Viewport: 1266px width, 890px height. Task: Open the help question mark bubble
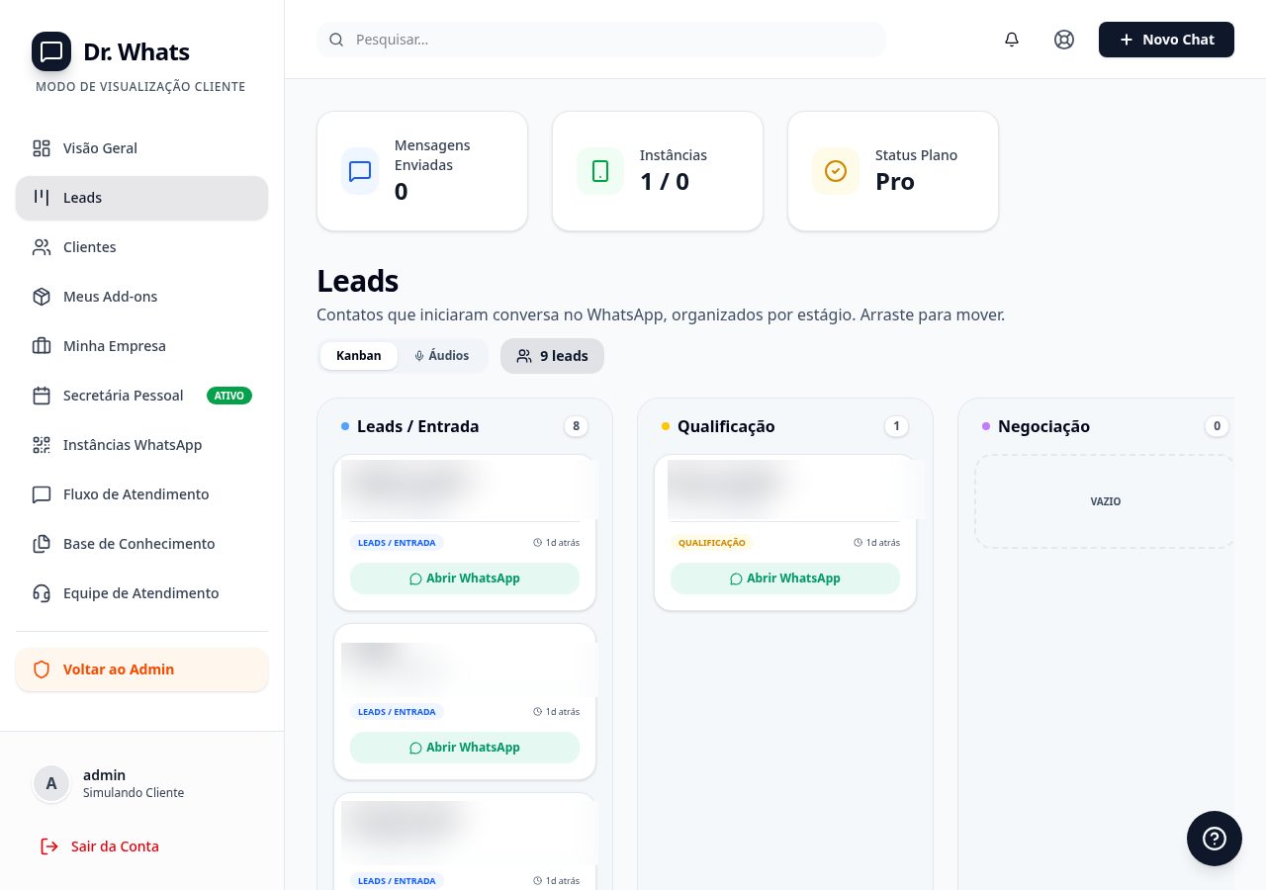tap(1215, 839)
